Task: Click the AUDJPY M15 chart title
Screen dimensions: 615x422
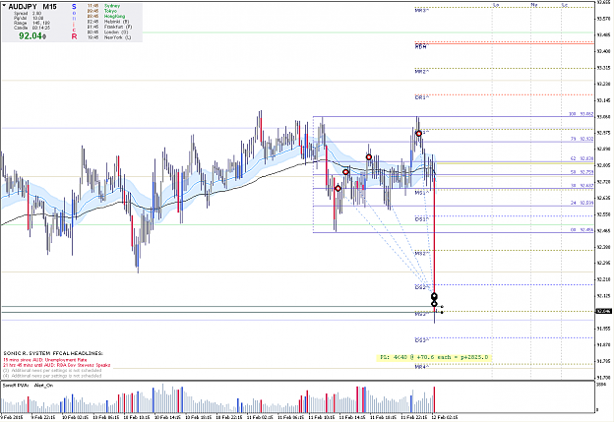Action: tap(32, 7)
